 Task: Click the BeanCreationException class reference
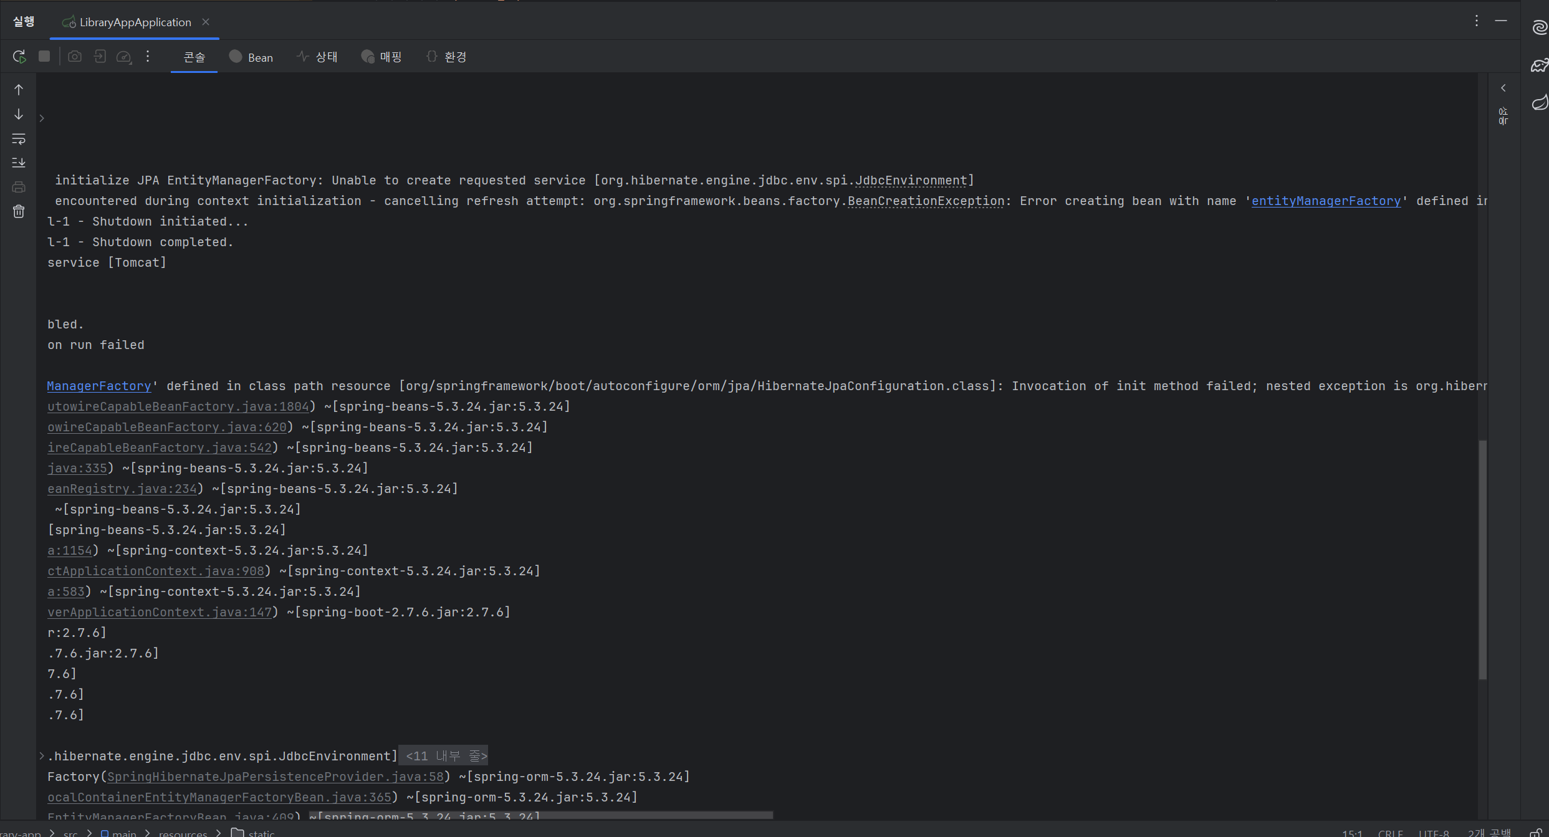pyautogui.click(x=926, y=201)
